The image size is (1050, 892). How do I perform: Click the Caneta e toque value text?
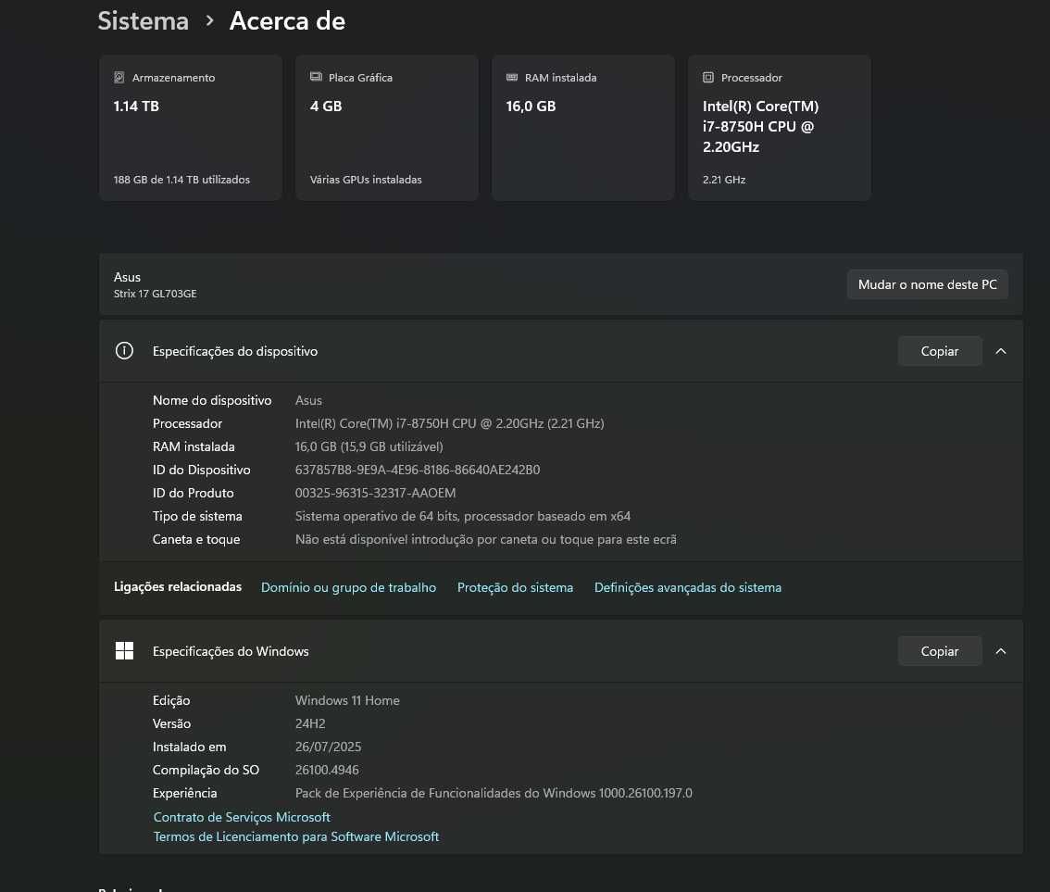click(x=485, y=539)
